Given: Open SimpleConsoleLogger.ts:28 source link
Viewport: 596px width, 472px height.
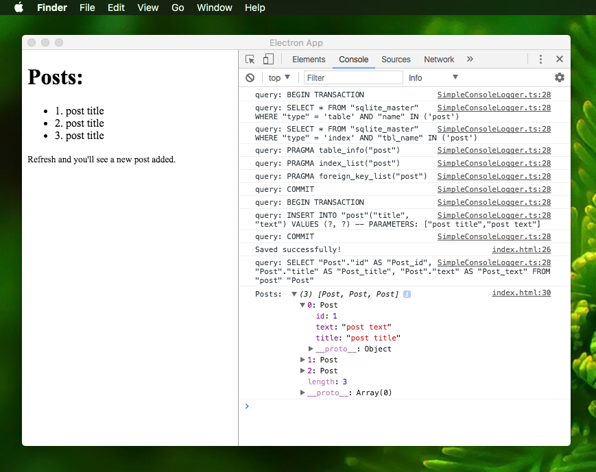Looking at the screenshot, I should 494,95.
